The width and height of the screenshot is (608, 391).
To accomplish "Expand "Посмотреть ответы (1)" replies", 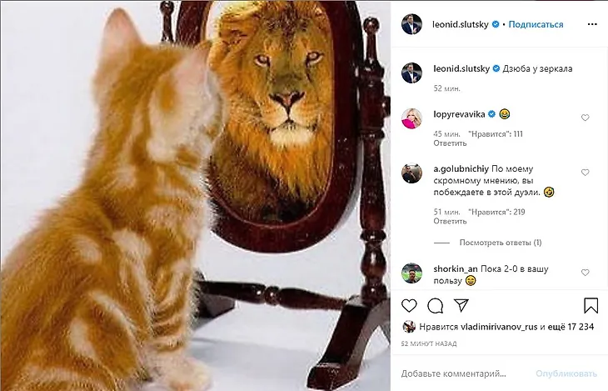I will coord(500,243).
